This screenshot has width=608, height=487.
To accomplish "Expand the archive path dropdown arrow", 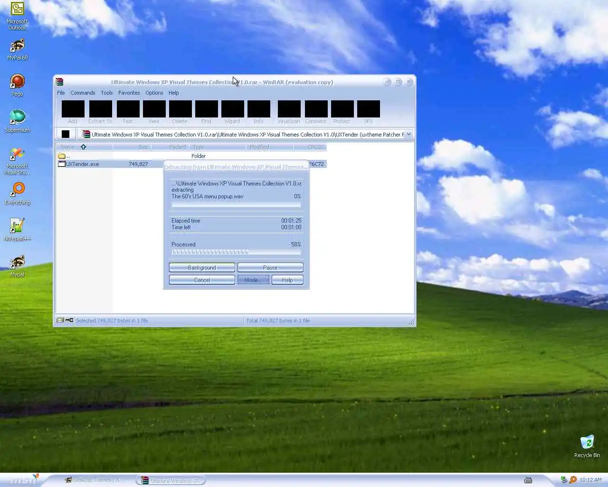I will (408, 135).
